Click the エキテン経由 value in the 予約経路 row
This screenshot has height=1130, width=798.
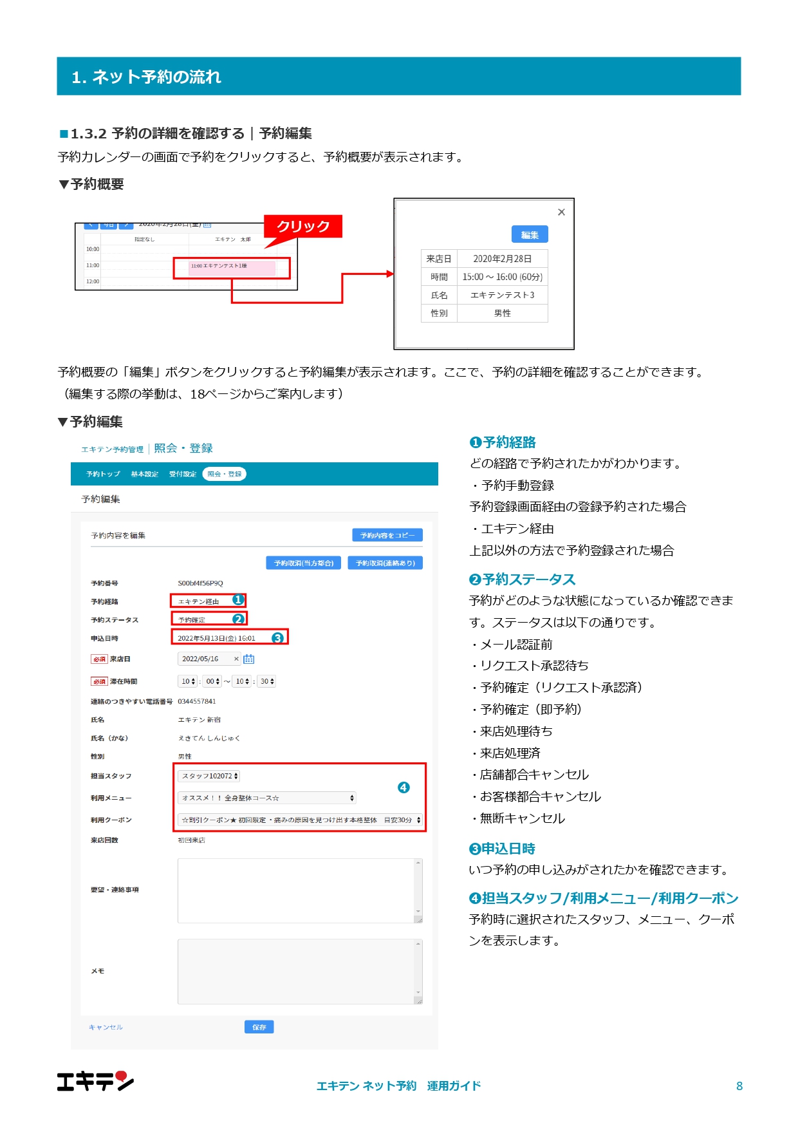[x=199, y=601]
